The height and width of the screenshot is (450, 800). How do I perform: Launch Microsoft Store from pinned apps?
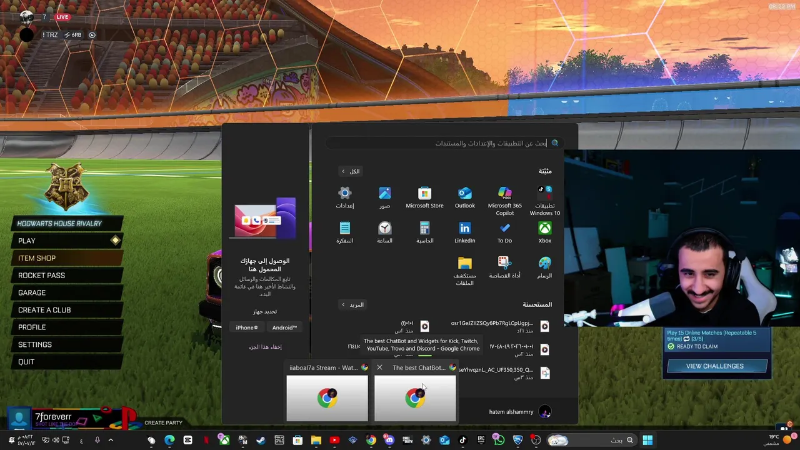click(x=424, y=197)
